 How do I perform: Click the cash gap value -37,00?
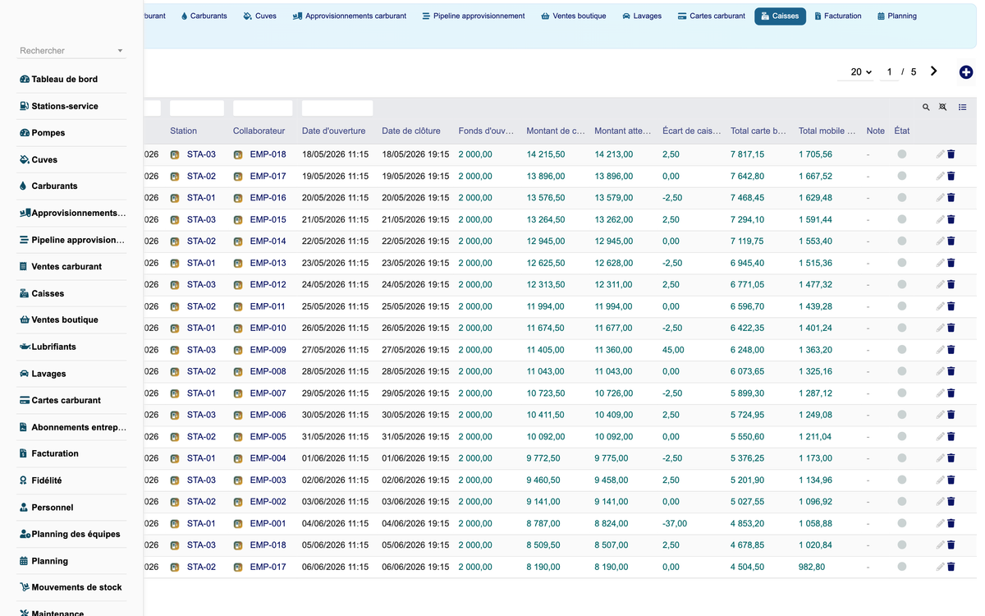(675, 523)
